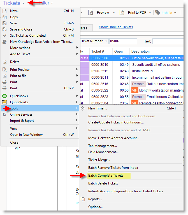Image resolution: width=188 pixels, height=215 pixels.
Task: Click the Reports icon in submenu
Action: click(x=83, y=199)
